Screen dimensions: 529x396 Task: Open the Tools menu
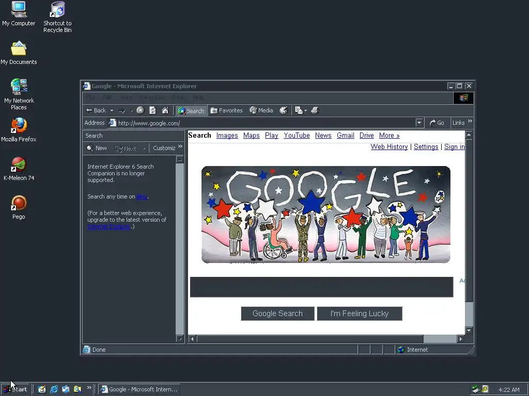coord(178,97)
